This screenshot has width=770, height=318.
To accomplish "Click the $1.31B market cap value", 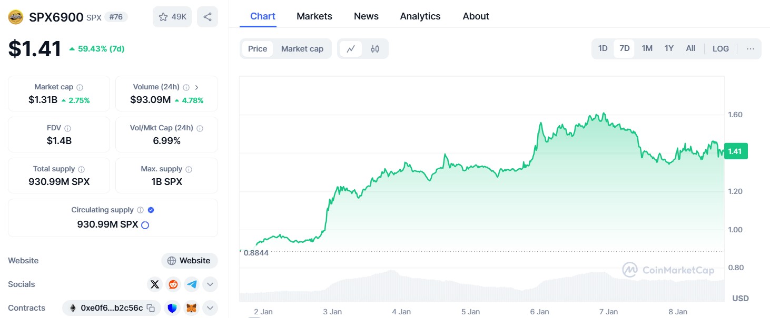I will (43, 100).
